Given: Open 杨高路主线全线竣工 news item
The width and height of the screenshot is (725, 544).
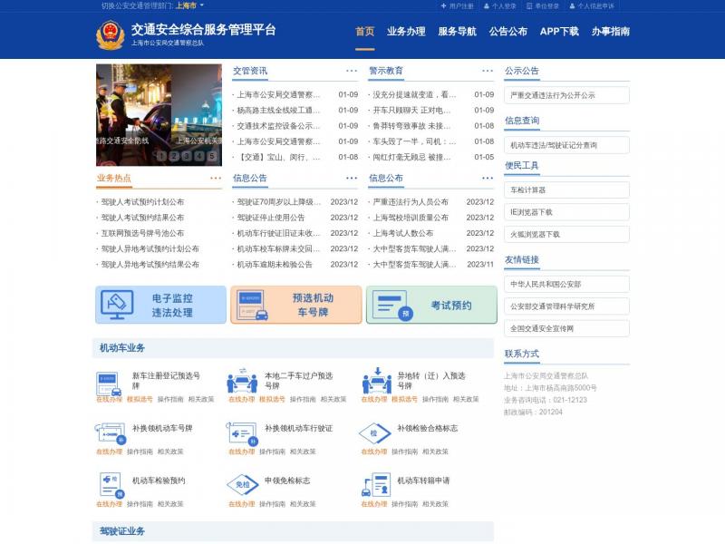Looking at the screenshot, I should point(278,111).
